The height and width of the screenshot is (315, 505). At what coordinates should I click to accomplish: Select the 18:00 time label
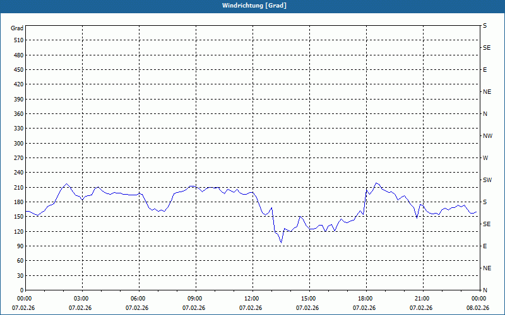coord(365,299)
